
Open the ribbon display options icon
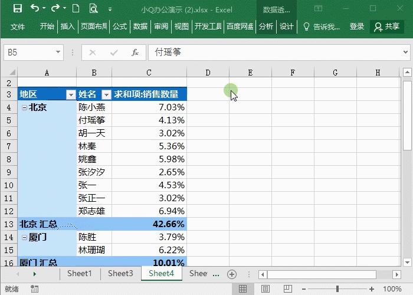(318, 9)
